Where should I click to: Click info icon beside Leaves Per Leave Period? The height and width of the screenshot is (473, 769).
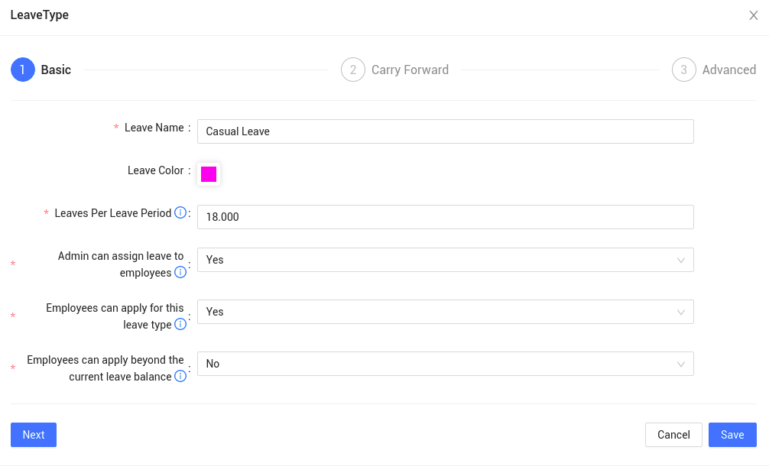180,213
